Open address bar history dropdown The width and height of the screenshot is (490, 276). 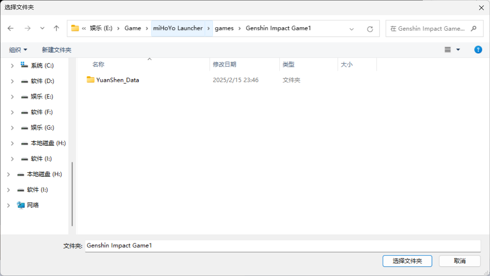[352, 29]
